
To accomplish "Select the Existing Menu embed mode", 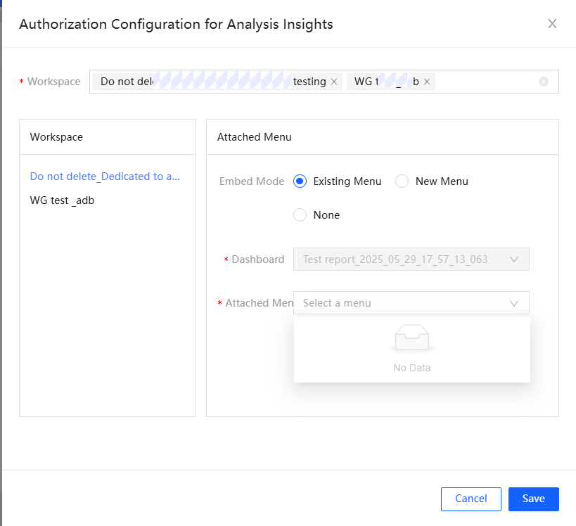I will (x=300, y=181).
